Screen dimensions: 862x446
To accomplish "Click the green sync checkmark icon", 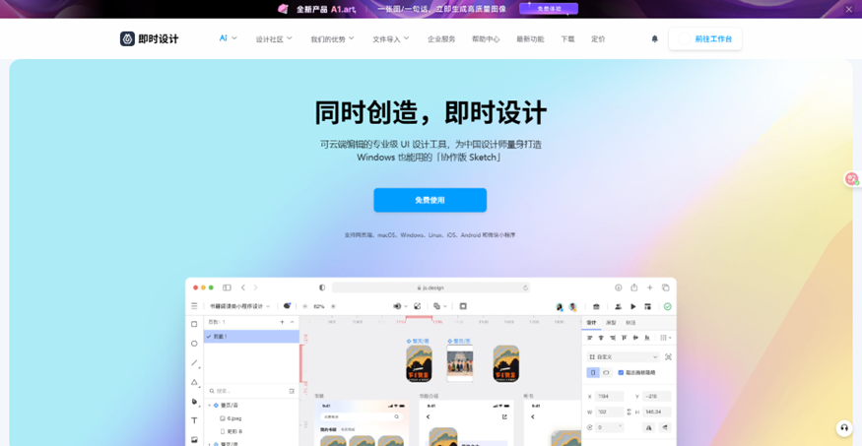I will tap(667, 306).
